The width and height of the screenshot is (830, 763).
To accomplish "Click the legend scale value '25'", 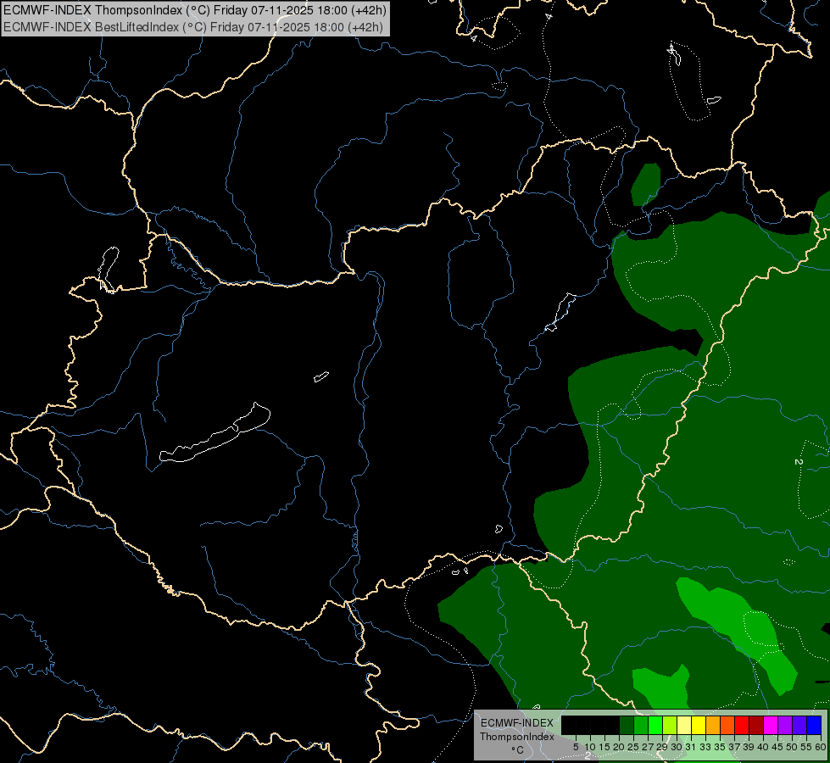I will click(633, 747).
